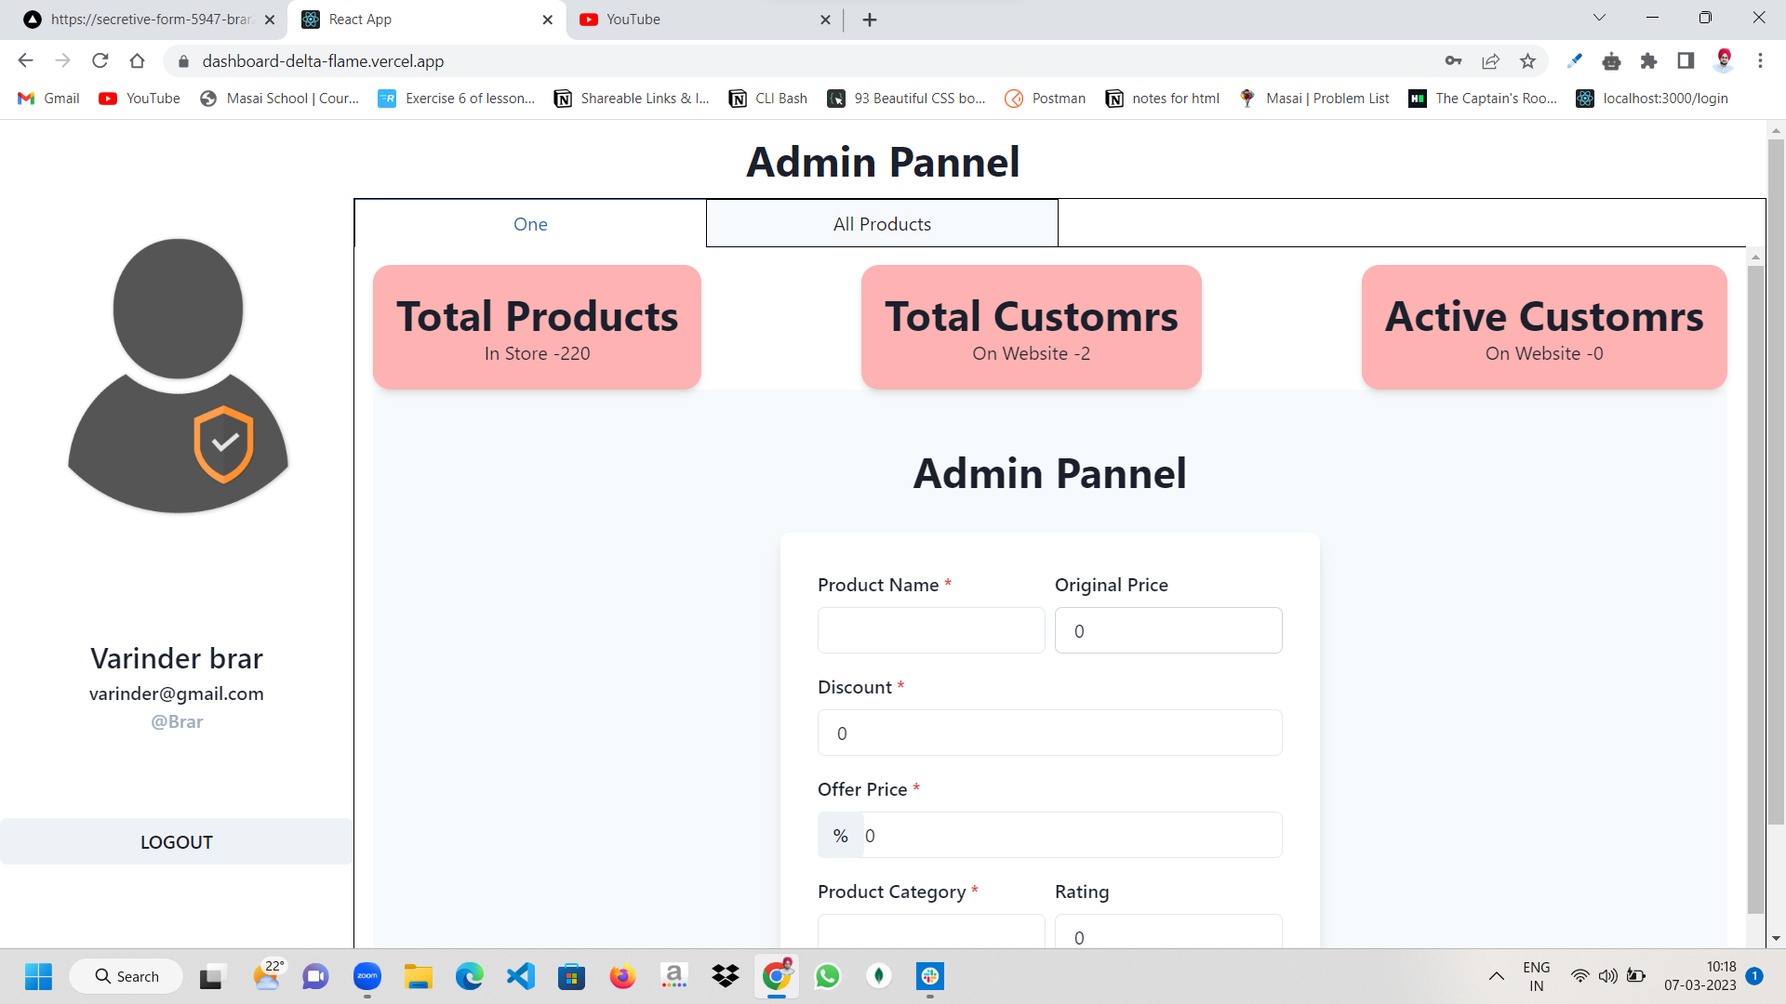This screenshot has height=1004, width=1786.
Task: Click the browser reload icon
Action: pyautogui.click(x=100, y=61)
